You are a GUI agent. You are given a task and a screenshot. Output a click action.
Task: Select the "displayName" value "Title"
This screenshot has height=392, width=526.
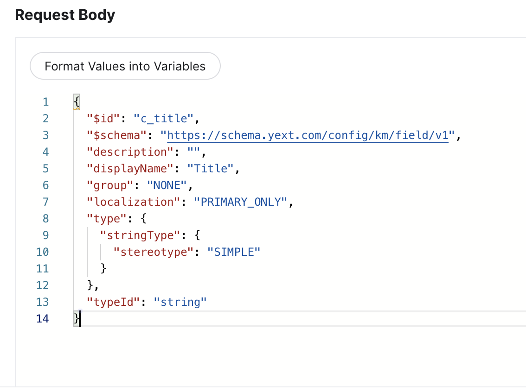click(211, 168)
